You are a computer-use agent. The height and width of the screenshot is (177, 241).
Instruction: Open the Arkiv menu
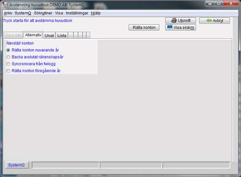coord(8,13)
